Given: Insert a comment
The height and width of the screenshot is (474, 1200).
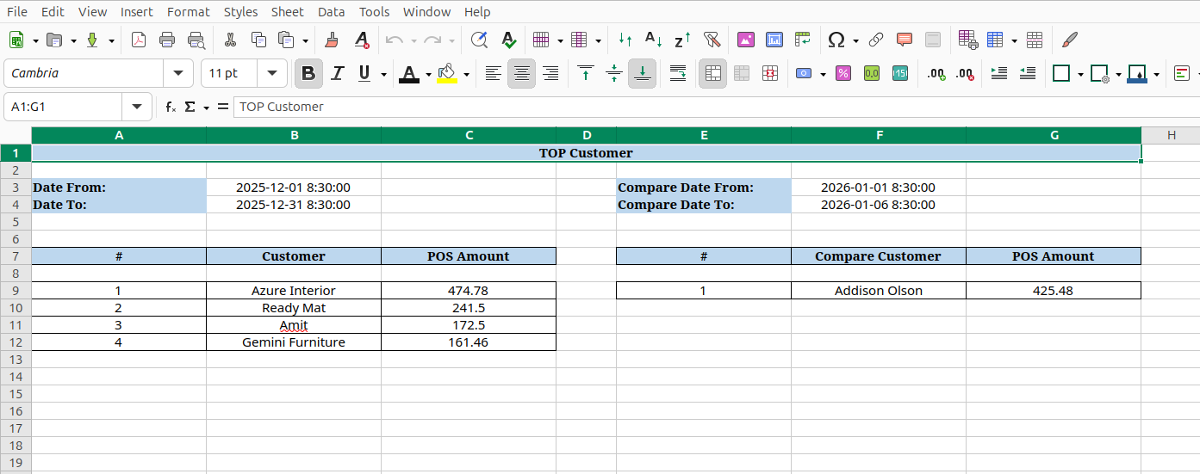Looking at the screenshot, I should (905, 40).
